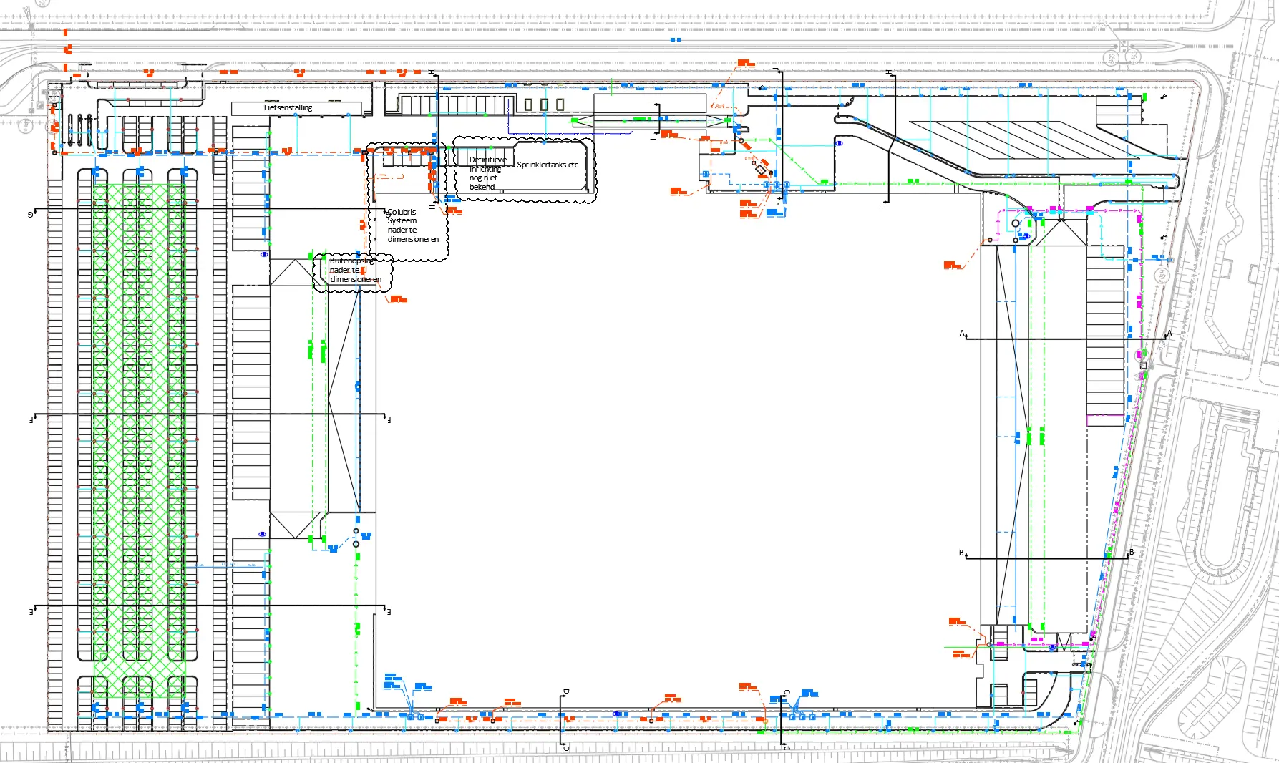
Task: Select the large circle symbol near magenta line
Action: [1016, 224]
